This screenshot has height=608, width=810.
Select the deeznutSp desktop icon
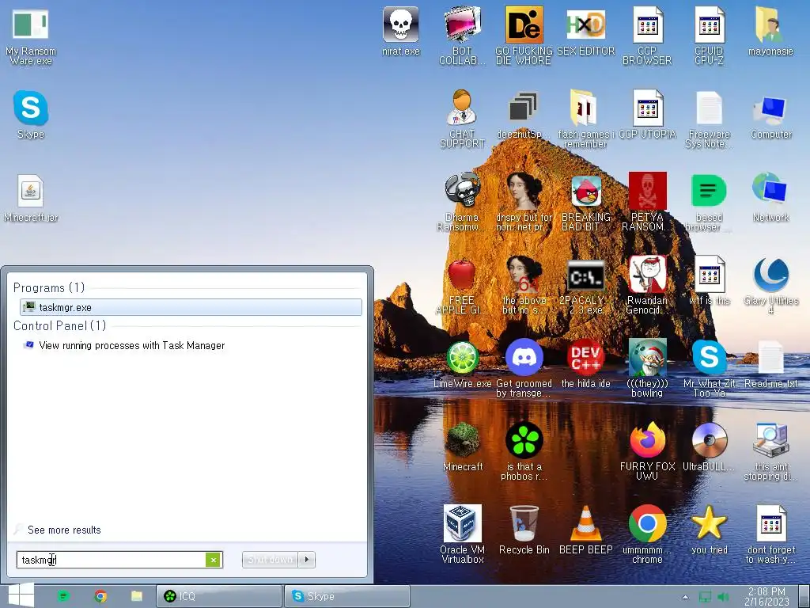pyautogui.click(x=524, y=115)
